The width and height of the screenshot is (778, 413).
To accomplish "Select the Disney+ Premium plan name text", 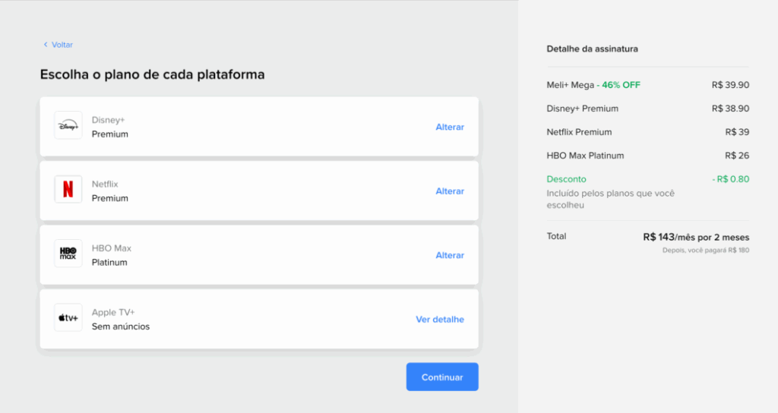I will (x=109, y=134).
